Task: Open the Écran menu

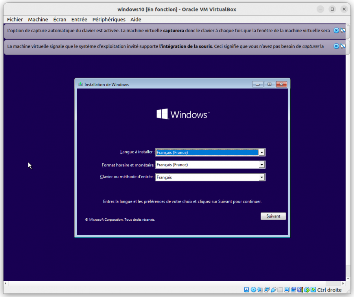Action: point(60,19)
